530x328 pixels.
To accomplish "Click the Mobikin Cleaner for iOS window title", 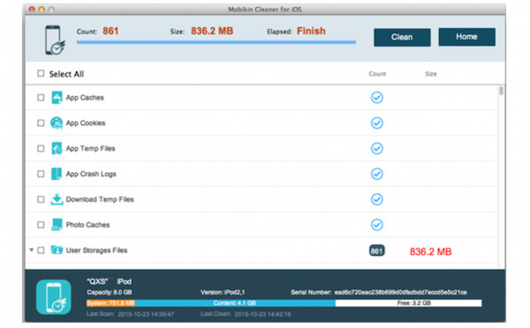I will coord(265,10).
